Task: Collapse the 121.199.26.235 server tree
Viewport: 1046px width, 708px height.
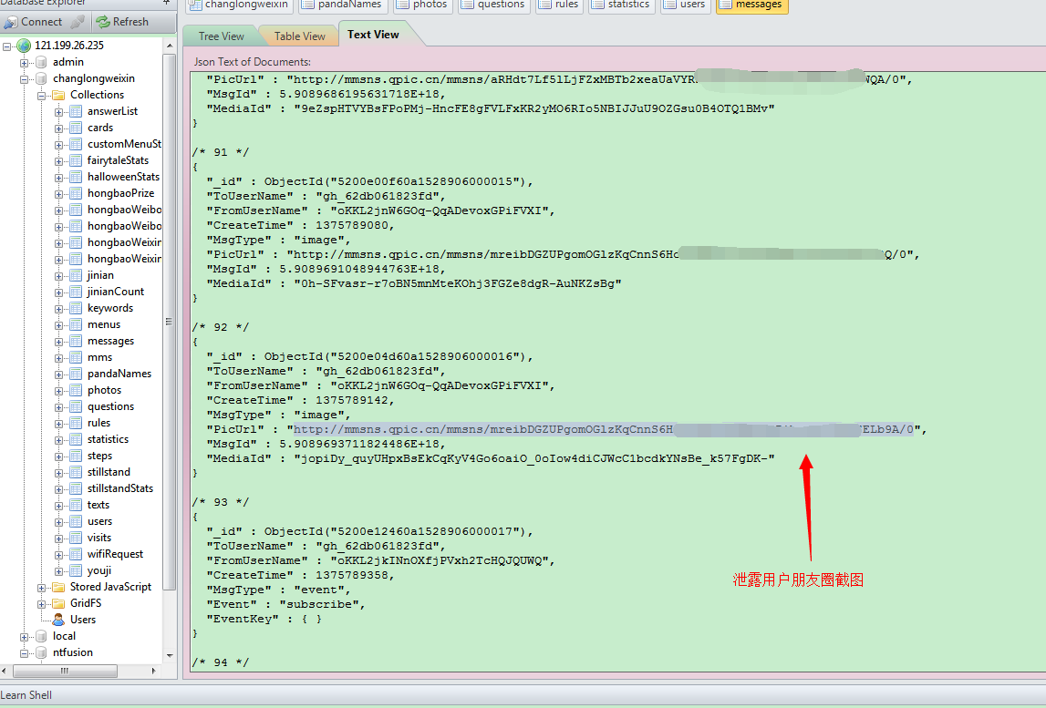Action: coord(7,46)
